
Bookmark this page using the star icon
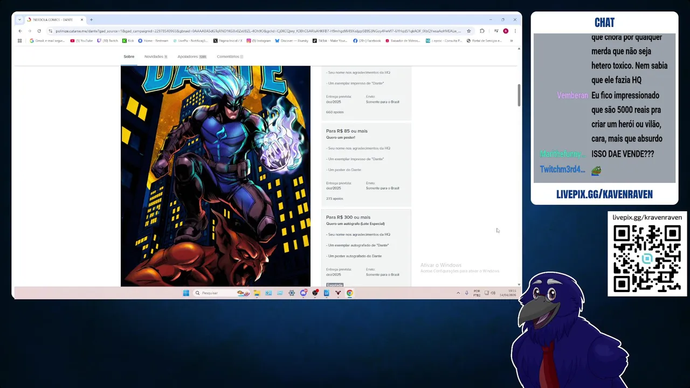pyautogui.click(x=468, y=31)
